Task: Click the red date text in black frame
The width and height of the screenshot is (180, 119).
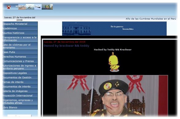Action: tap(64, 42)
